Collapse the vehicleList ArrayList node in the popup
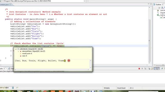Image resolution: width=165 pixels, height=92 pixels. 16,49
